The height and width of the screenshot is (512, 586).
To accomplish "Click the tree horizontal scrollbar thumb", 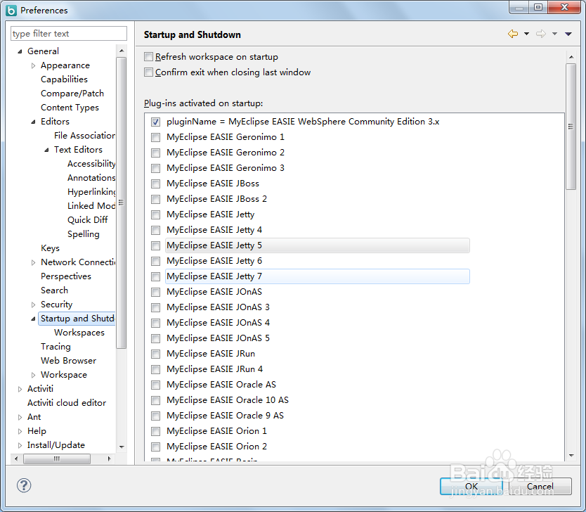I will point(57,459).
